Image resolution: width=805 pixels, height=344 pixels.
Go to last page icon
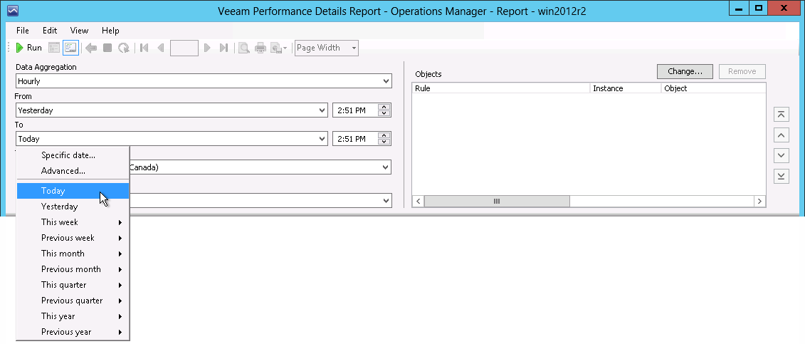[223, 48]
